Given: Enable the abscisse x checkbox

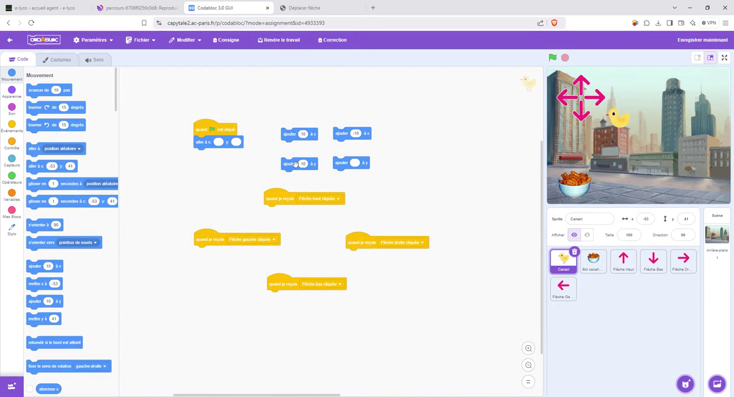Looking at the screenshot, I should [30, 389].
